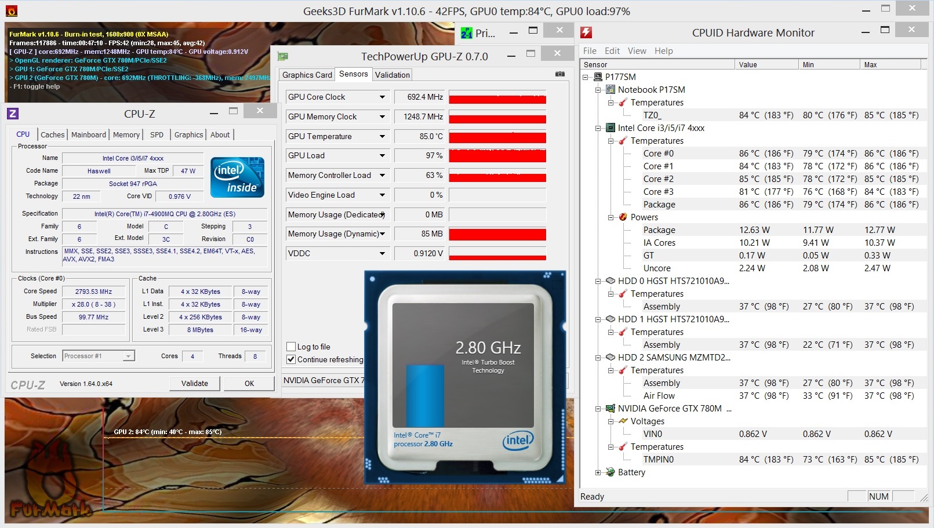Screen dimensions: 934x528
Task: Click the NUM indicator in HWMonitor status bar
Action: tap(879, 496)
